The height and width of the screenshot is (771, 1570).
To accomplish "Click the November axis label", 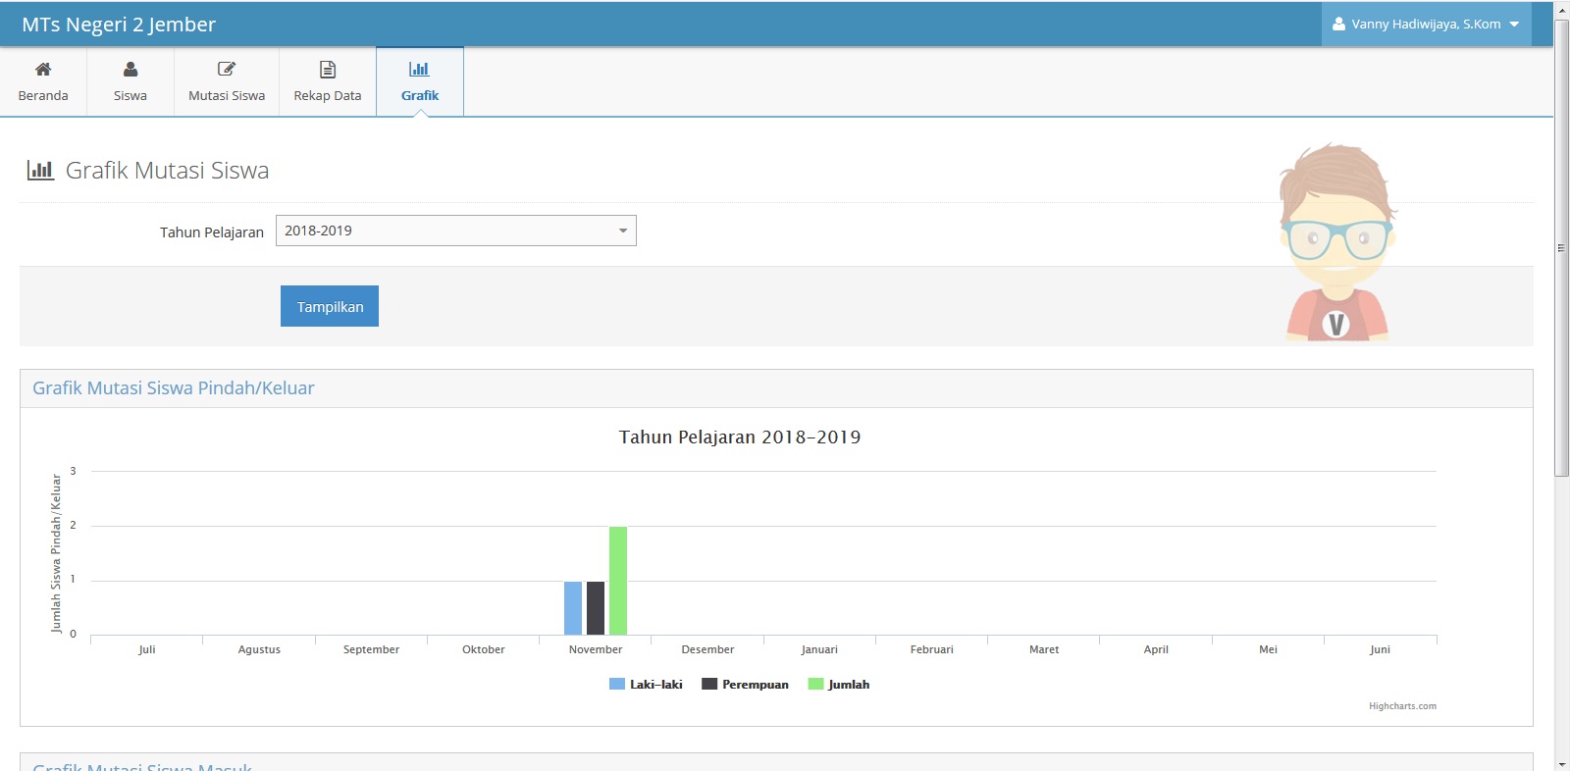I will (596, 649).
